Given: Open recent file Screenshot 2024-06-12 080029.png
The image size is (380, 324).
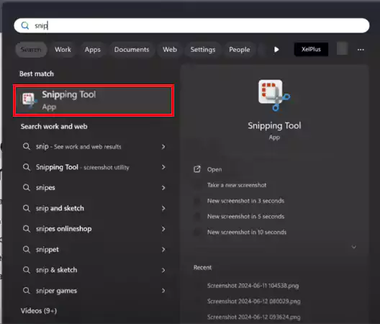Looking at the screenshot, I should click(x=254, y=302).
